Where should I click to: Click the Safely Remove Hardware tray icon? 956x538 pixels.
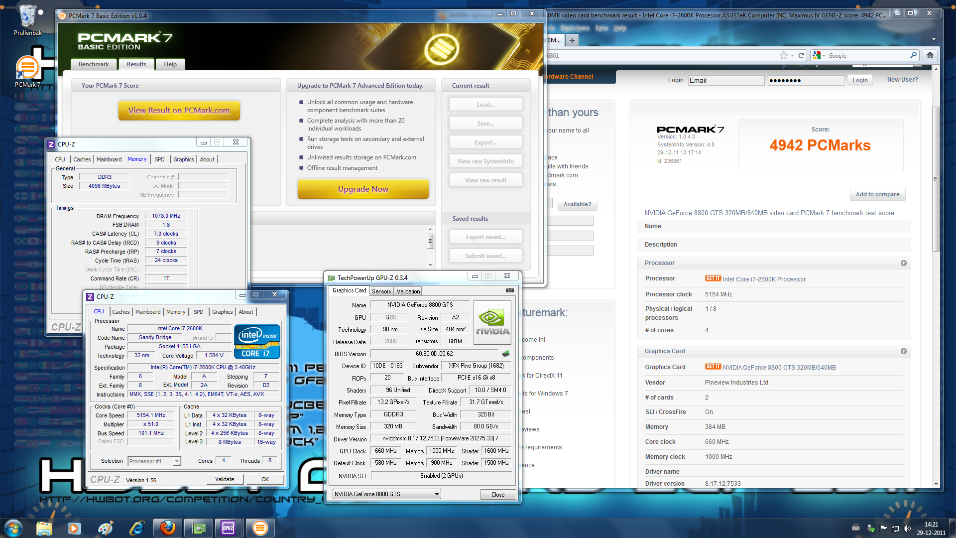pos(871,529)
